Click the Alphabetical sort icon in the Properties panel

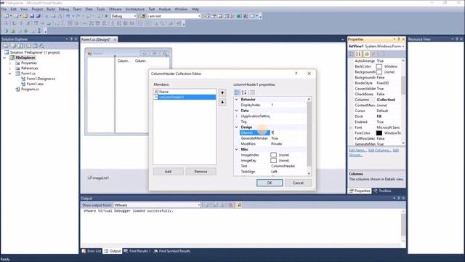tap(358, 54)
